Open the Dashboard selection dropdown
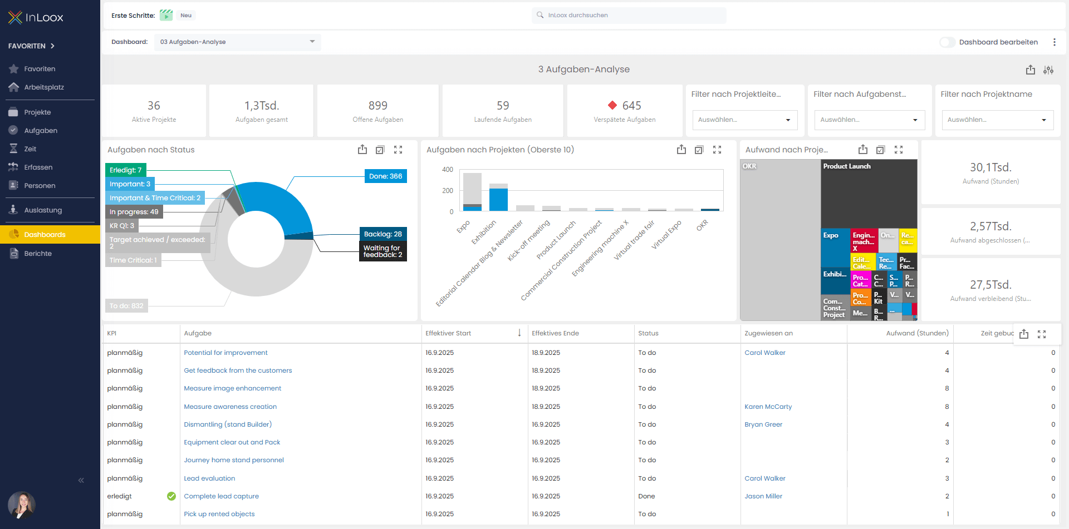The width and height of the screenshot is (1069, 529). 238,42
